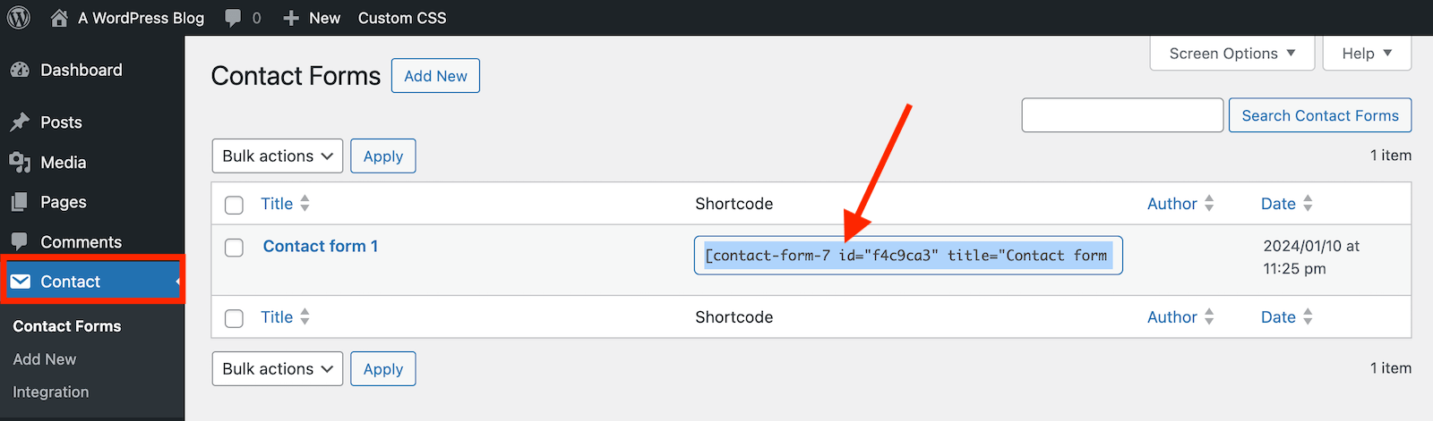
Task: Expand the Help tab
Action: (x=1367, y=54)
